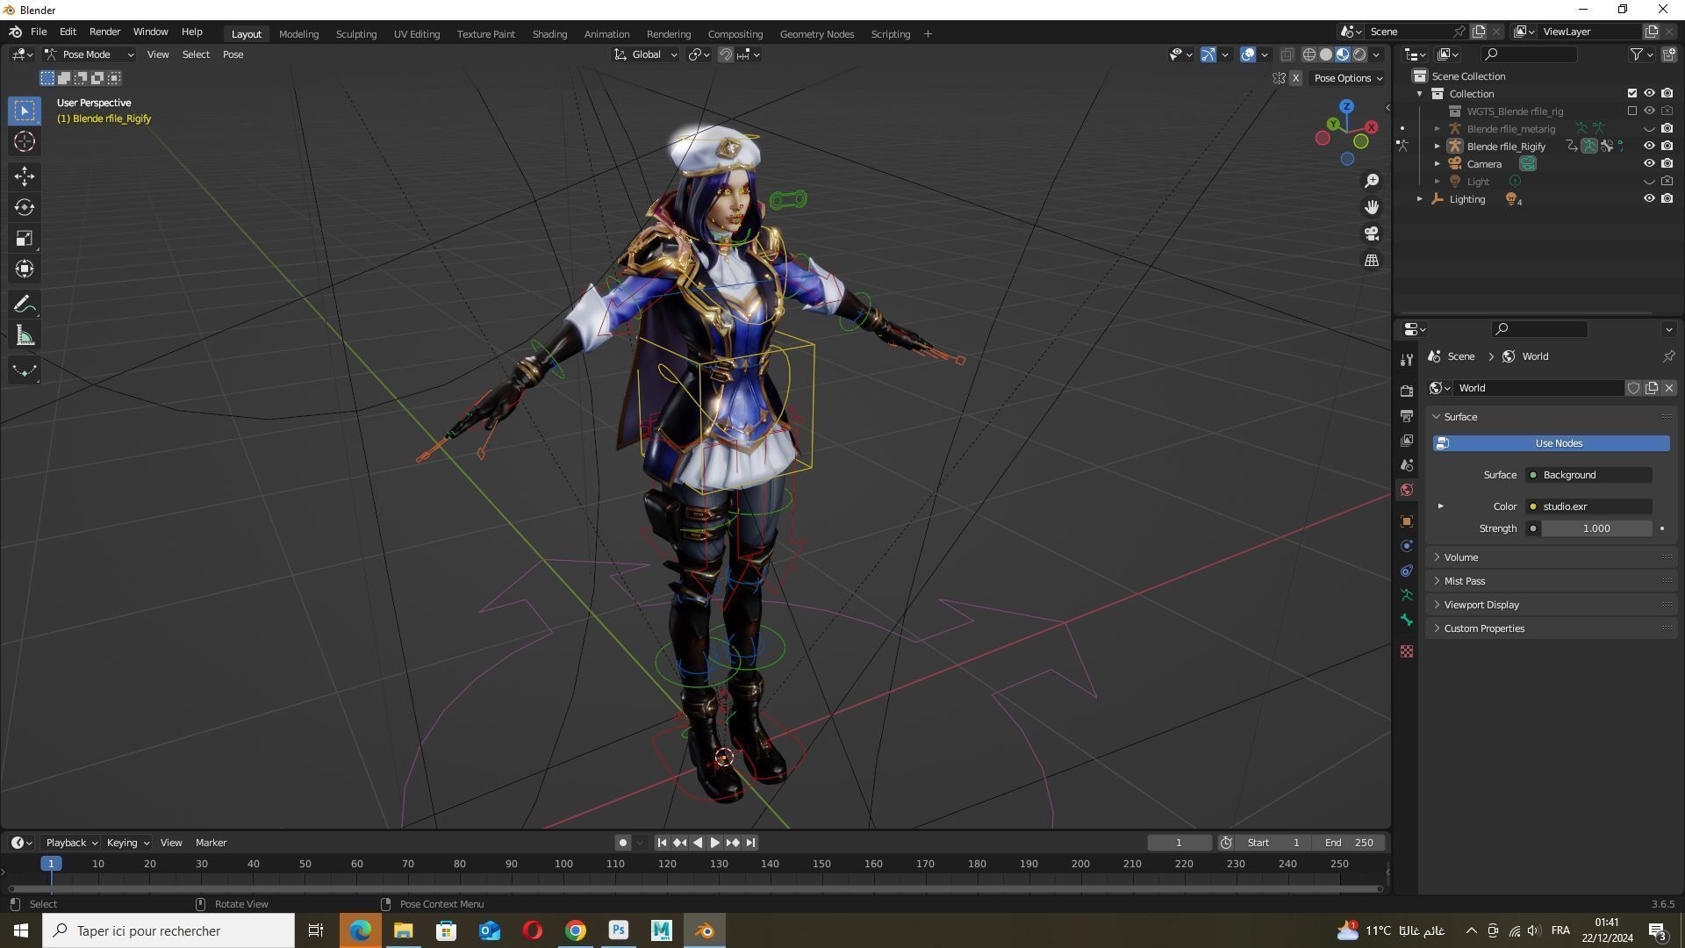Expand the Lighting collection in outliner

pyautogui.click(x=1420, y=199)
